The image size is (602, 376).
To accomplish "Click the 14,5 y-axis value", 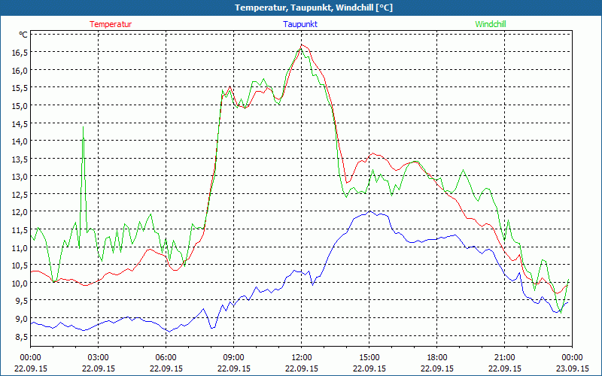I will 20,124.
